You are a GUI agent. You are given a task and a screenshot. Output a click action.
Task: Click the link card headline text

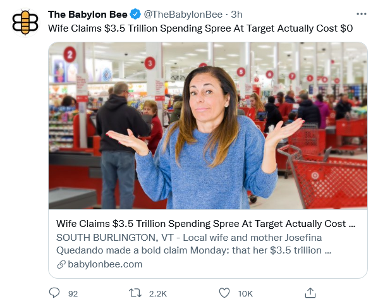pyautogui.click(x=205, y=224)
